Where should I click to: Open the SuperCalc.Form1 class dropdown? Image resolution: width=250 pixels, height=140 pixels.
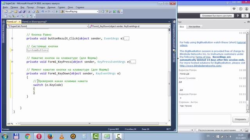click(x=87, y=26)
